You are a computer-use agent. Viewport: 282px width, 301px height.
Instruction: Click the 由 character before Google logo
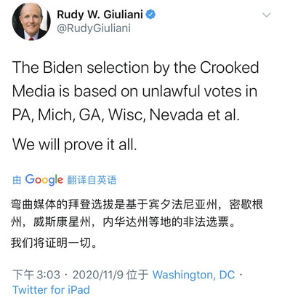[17, 180]
